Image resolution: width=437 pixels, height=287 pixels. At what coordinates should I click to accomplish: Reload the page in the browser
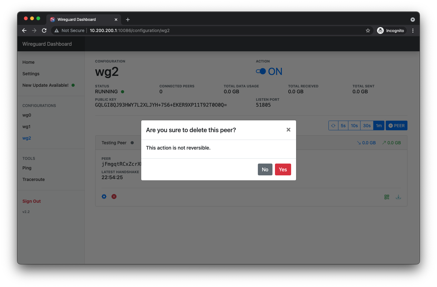point(44,30)
